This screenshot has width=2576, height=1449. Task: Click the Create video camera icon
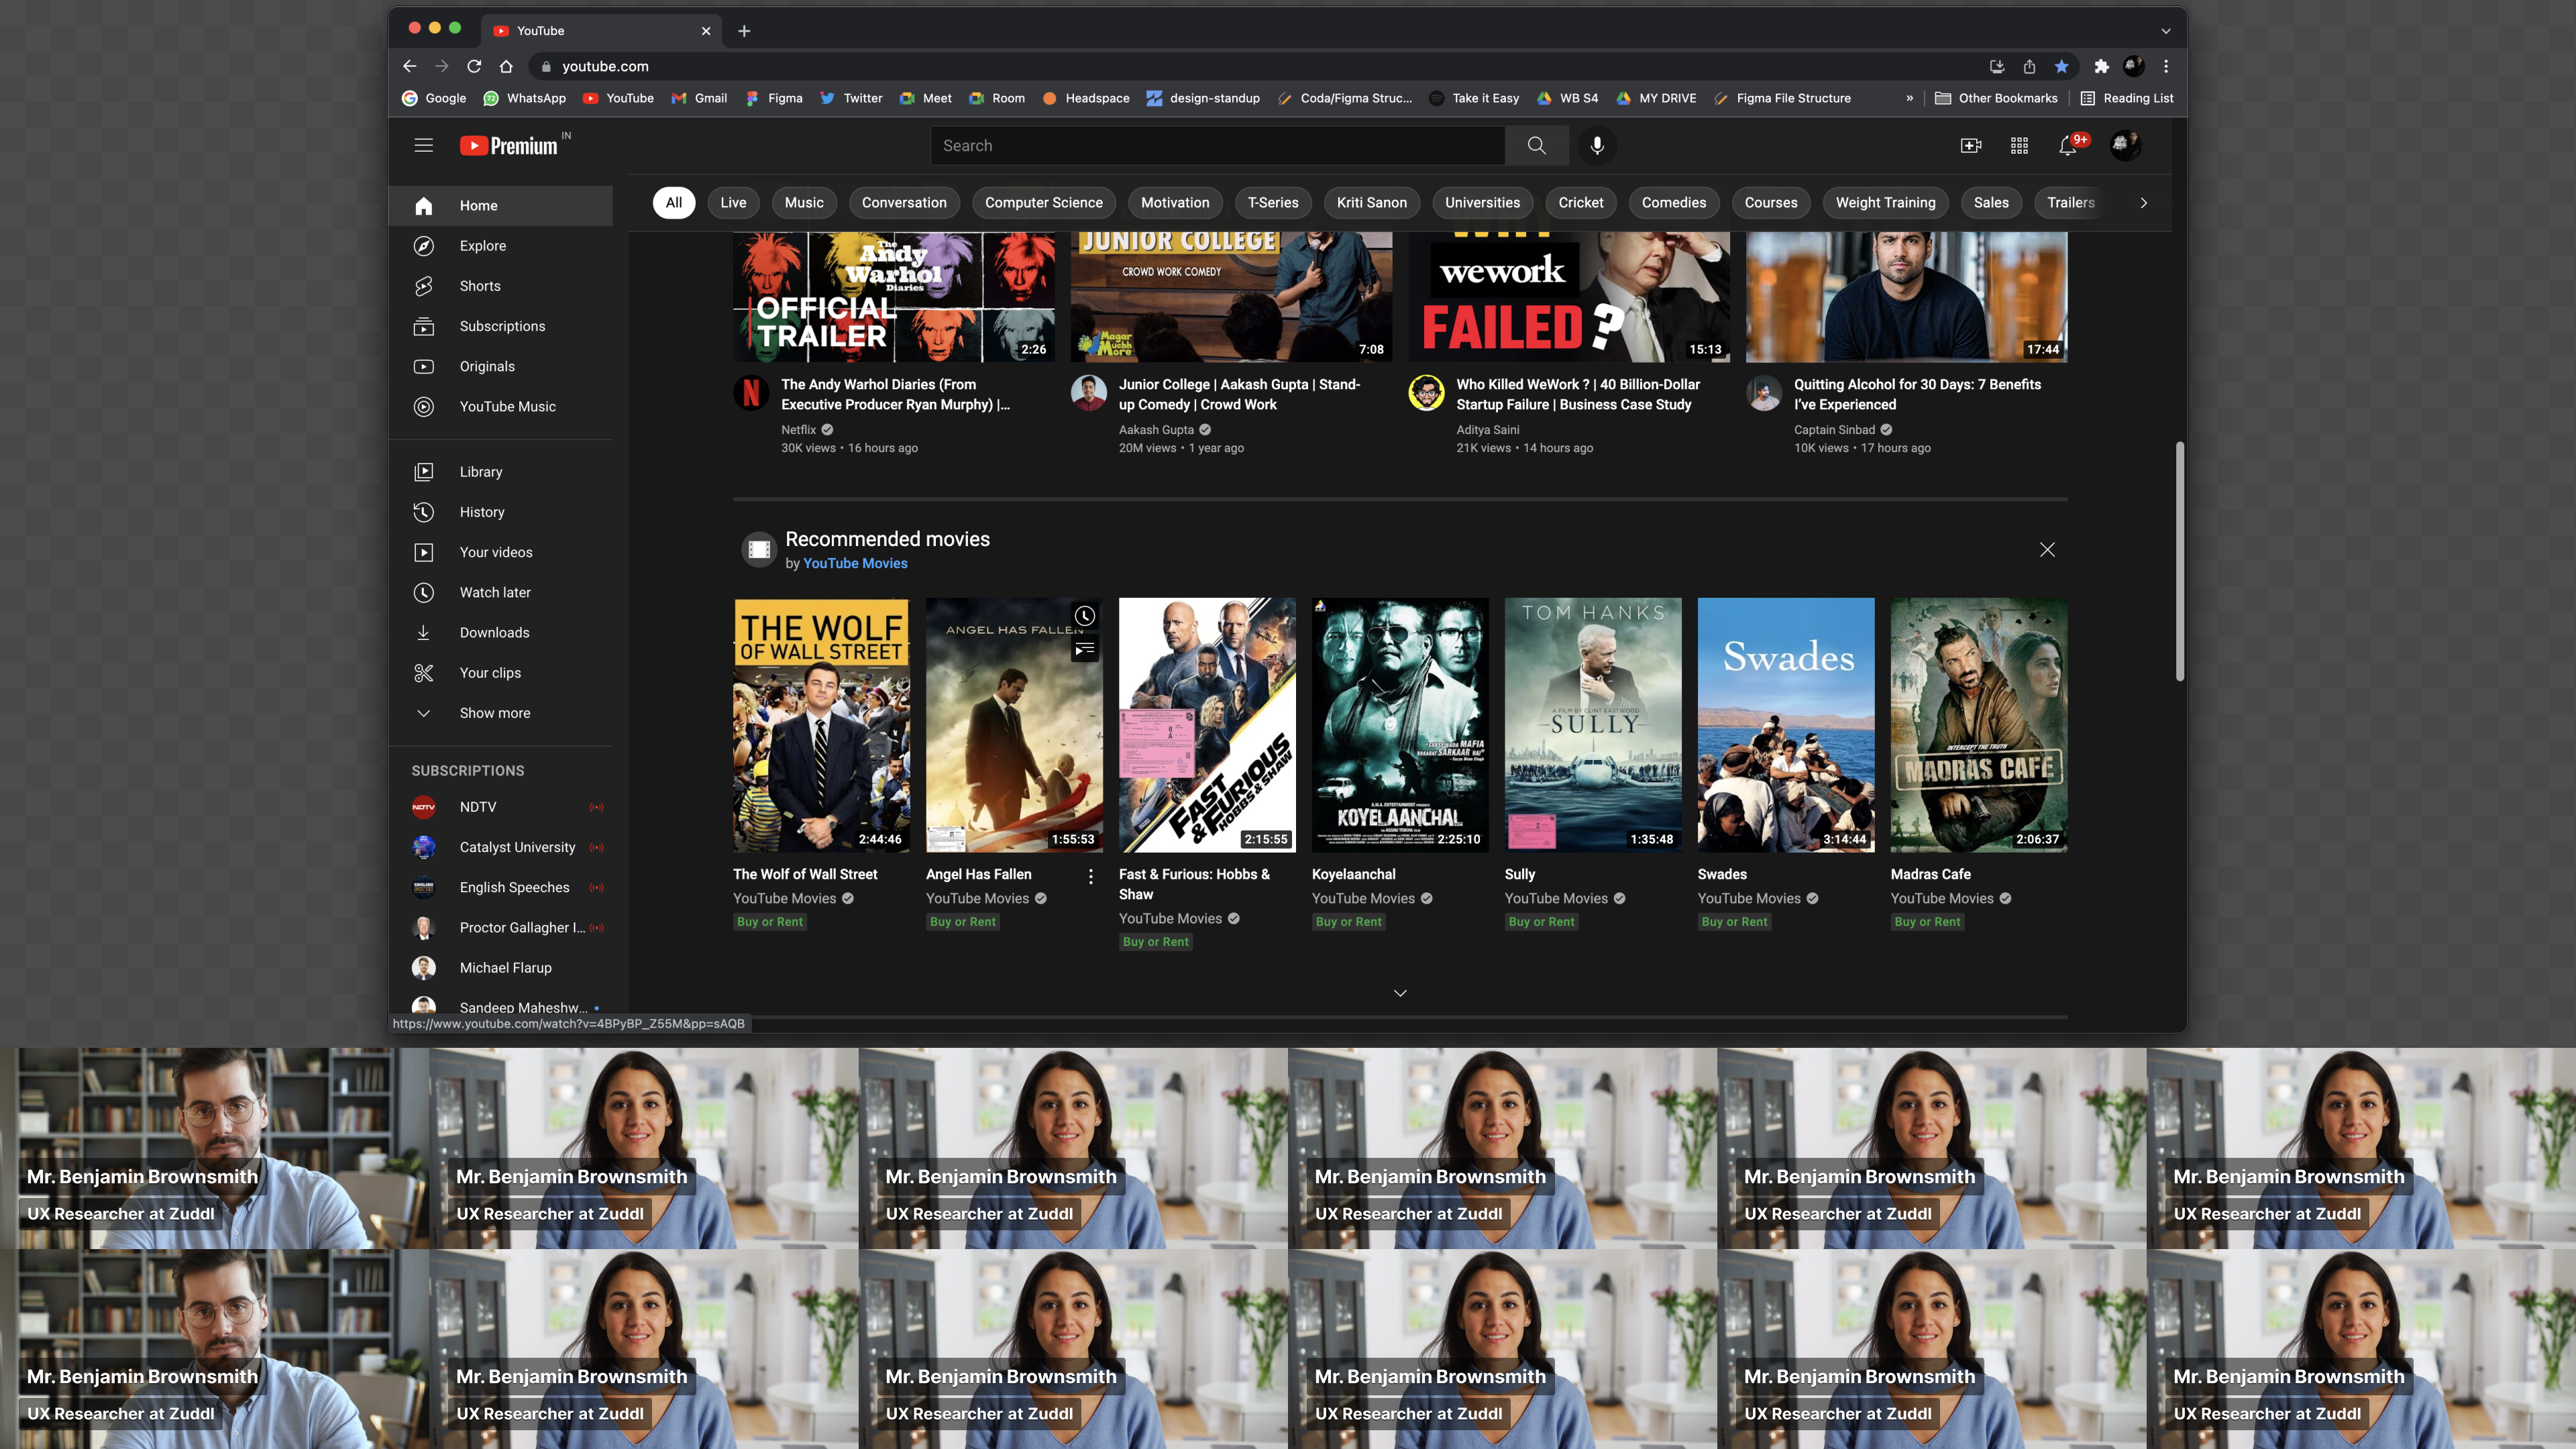pyautogui.click(x=1970, y=146)
